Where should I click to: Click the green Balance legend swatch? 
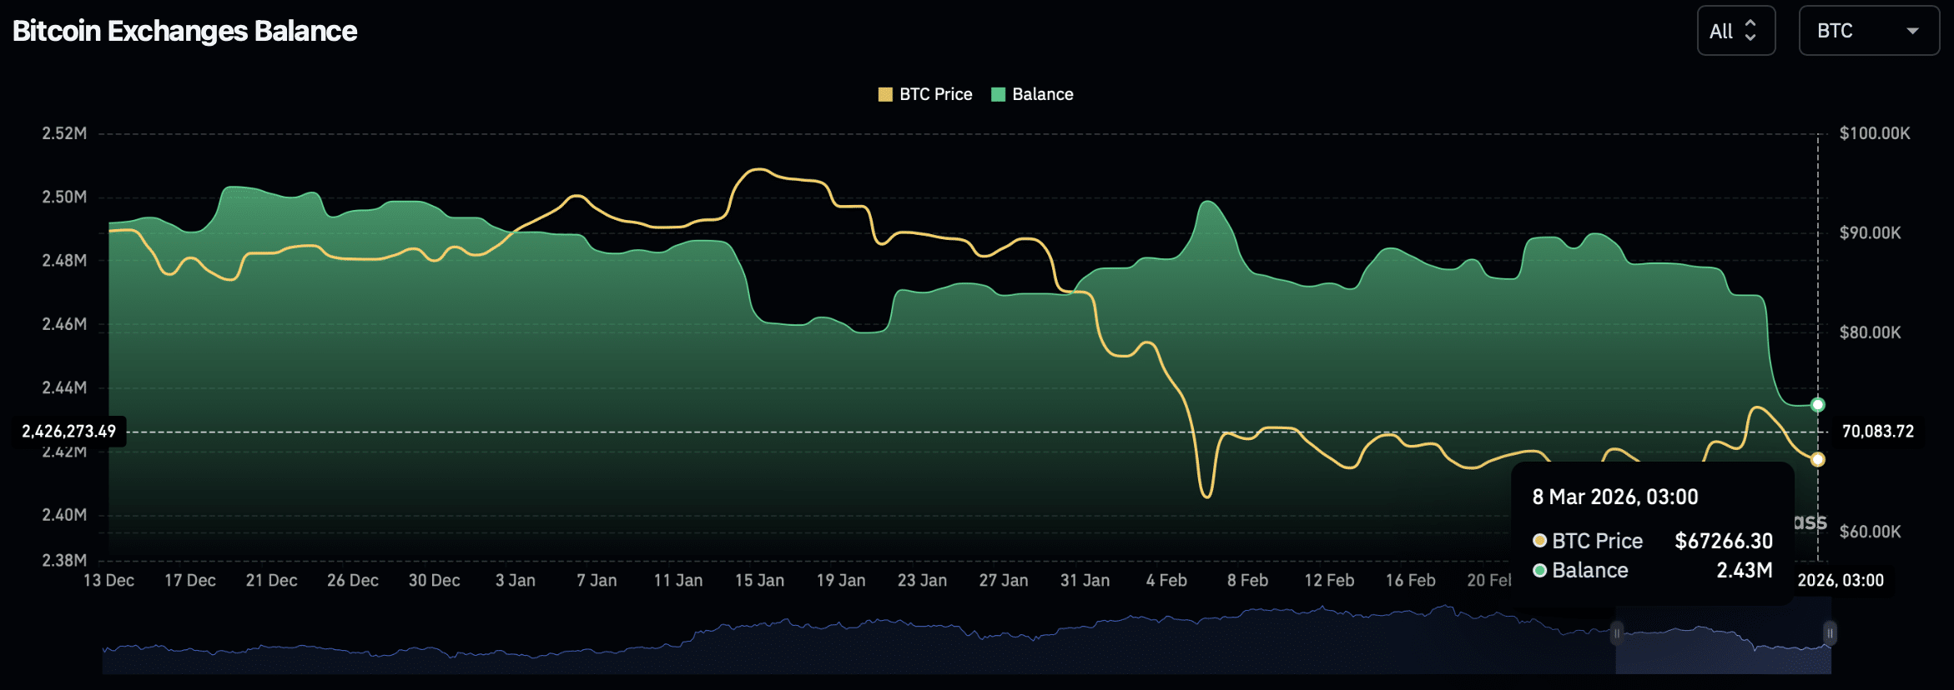tap(998, 94)
